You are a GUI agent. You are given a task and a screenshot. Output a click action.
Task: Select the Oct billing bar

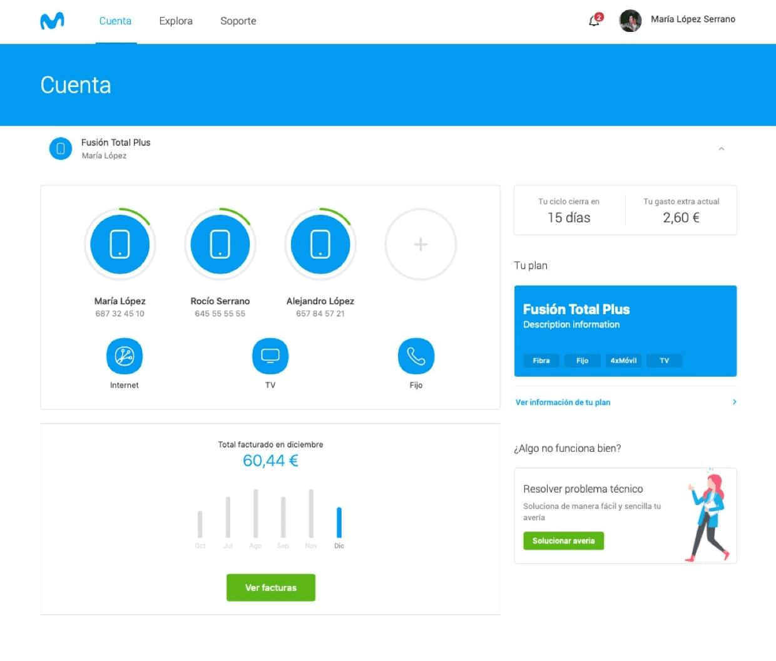pos(200,525)
